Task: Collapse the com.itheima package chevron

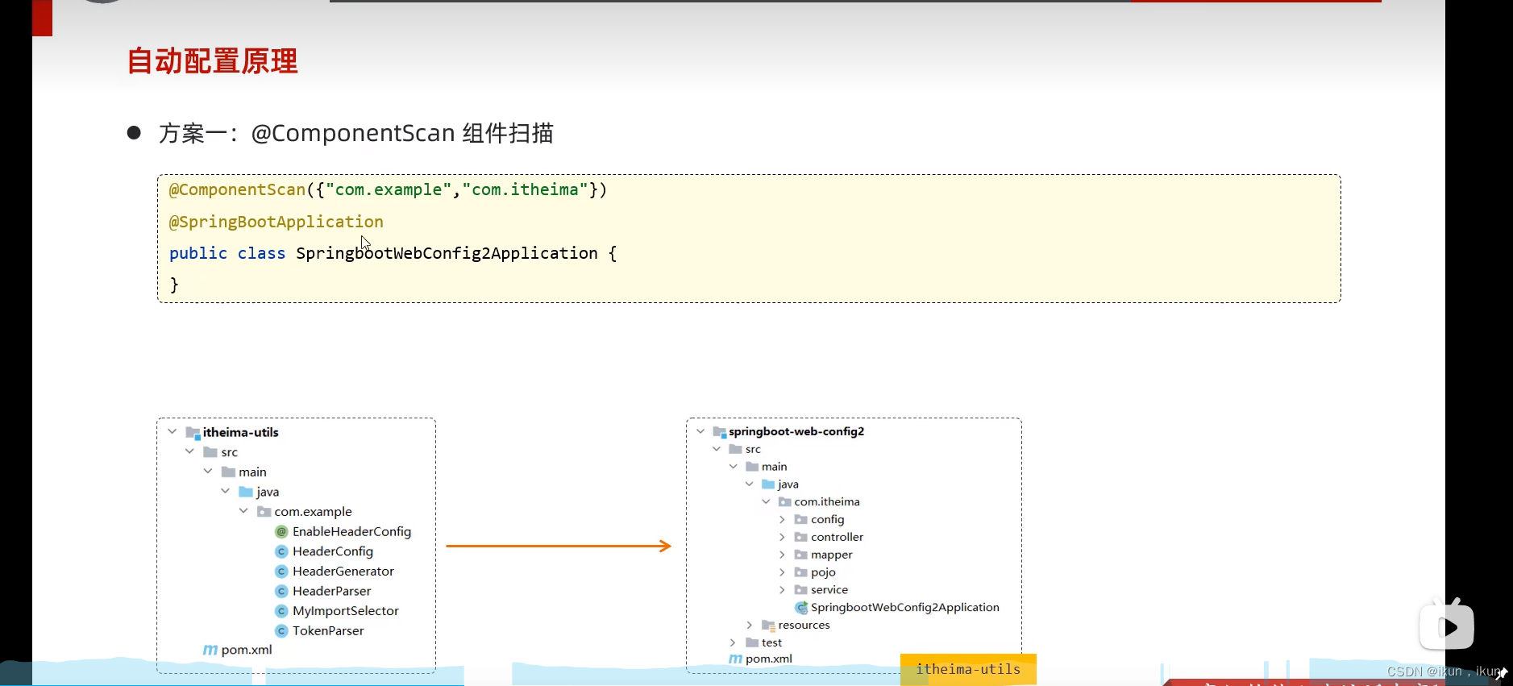Action: pyautogui.click(x=767, y=501)
